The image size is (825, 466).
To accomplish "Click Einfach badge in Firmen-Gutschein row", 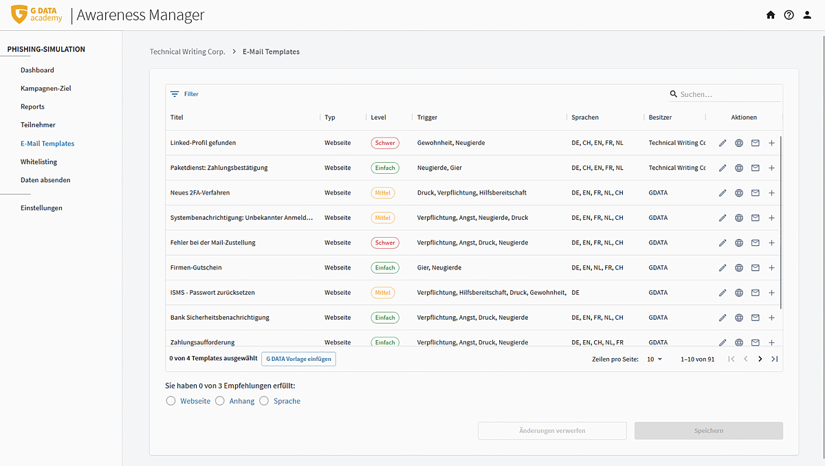I will click(385, 268).
